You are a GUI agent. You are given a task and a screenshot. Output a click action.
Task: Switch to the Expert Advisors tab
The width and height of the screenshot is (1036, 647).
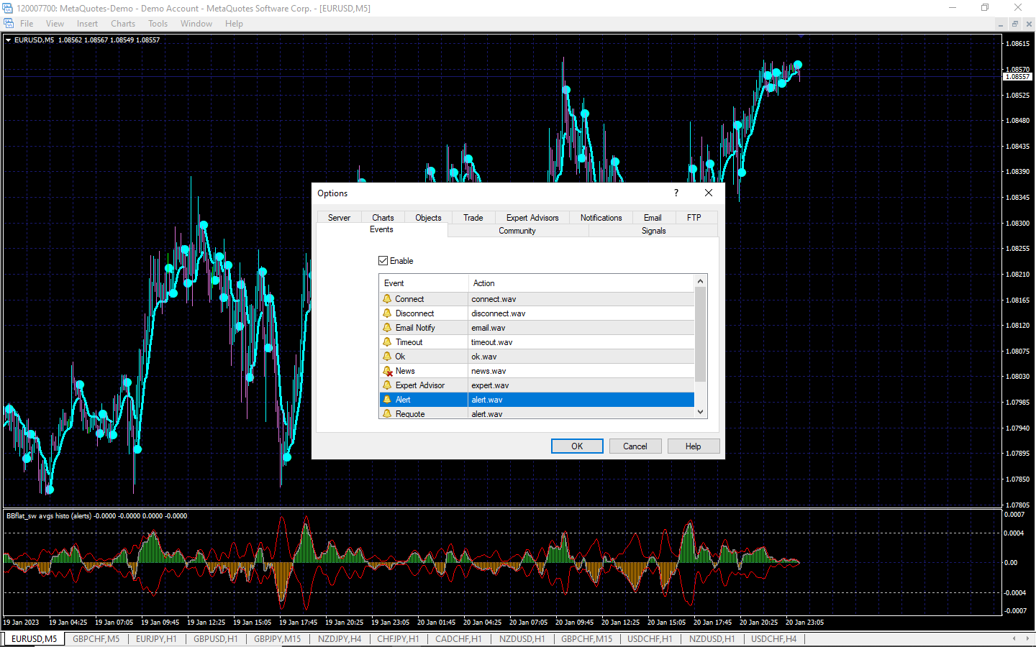click(x=532, y=218)
